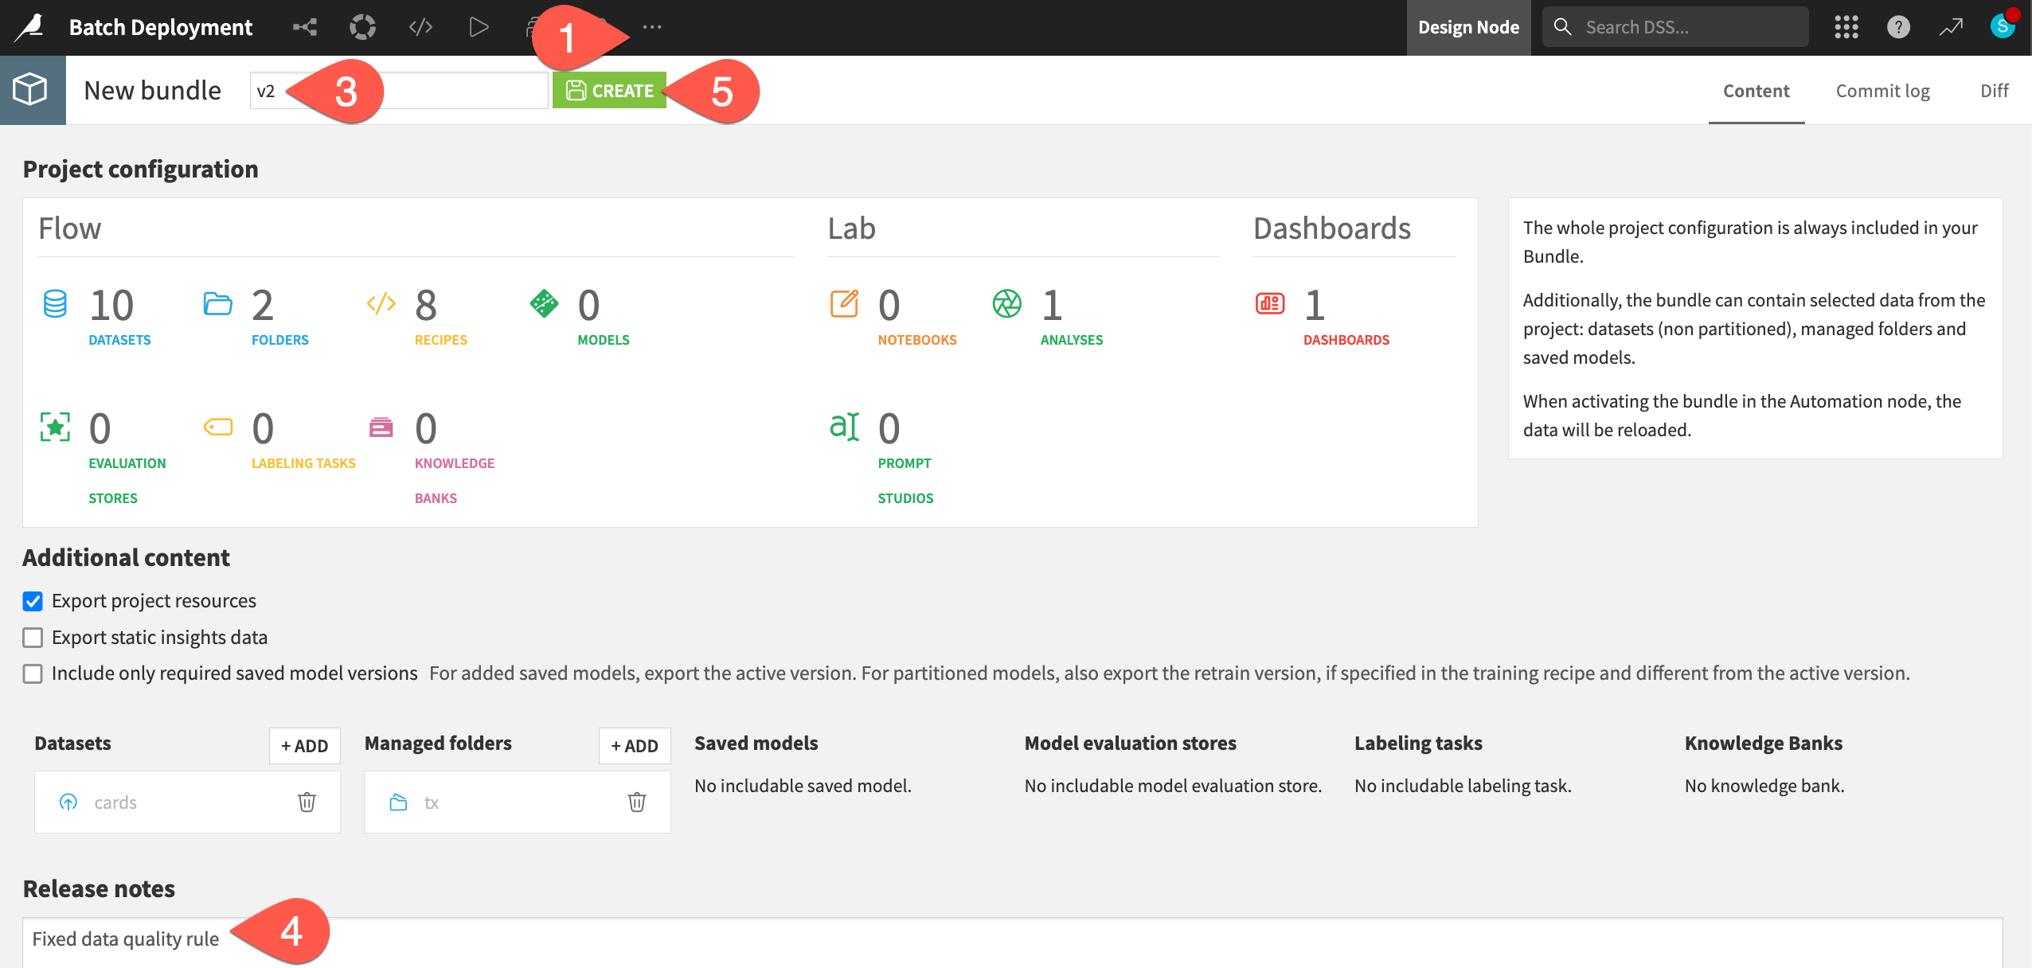
Task: Click the trending arrow icon near the avatar
Action: click(x=1951, y=26)
